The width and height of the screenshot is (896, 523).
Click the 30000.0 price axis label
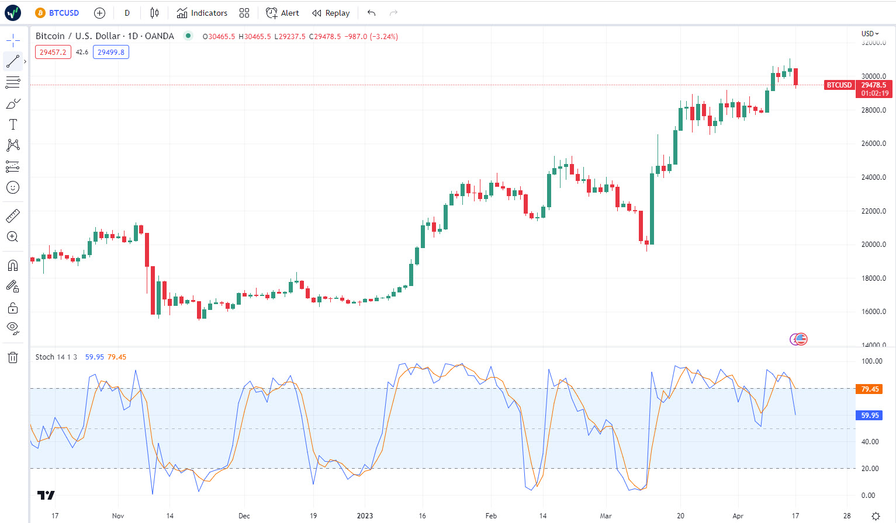pos(873,76)
